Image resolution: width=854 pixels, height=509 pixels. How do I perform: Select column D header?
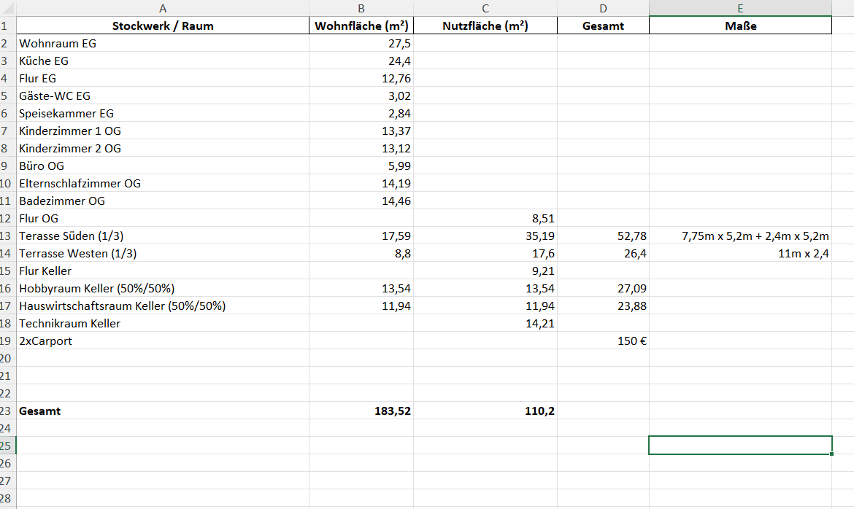point(603,8)
